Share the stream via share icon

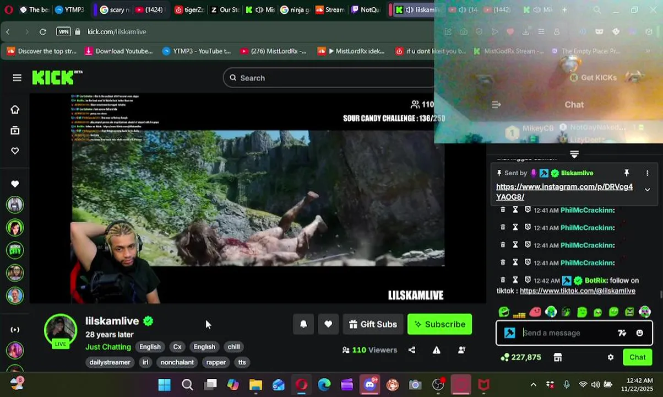pyautogui.click(x=412, y=350)
